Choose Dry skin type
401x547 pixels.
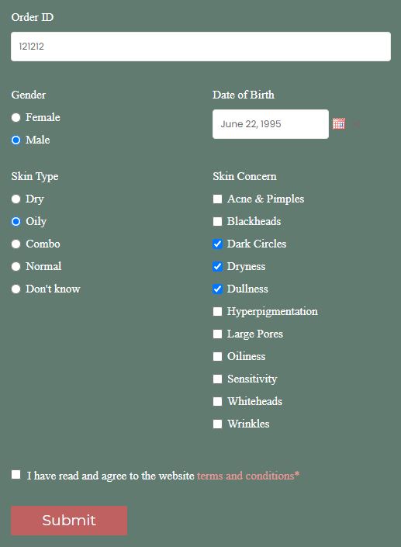click(16, 199)
